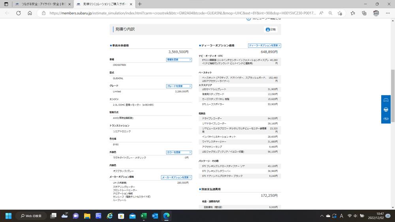Open the clock and date in taskbar

point(376,216)
